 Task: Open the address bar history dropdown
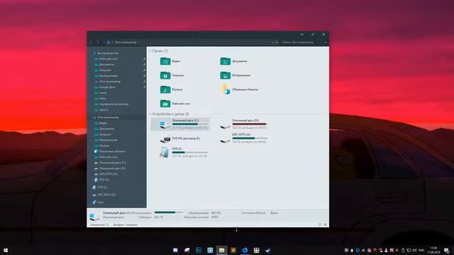tap(272, 42)
